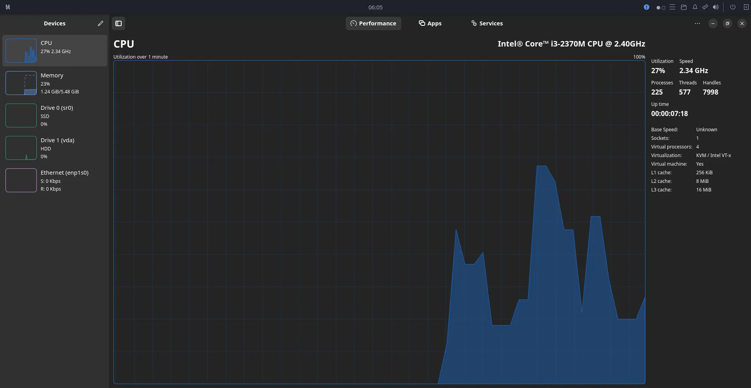Viewport: 751px width, 388px height.
Task: Select the Performance tab
Action: [x=373, y=23]
